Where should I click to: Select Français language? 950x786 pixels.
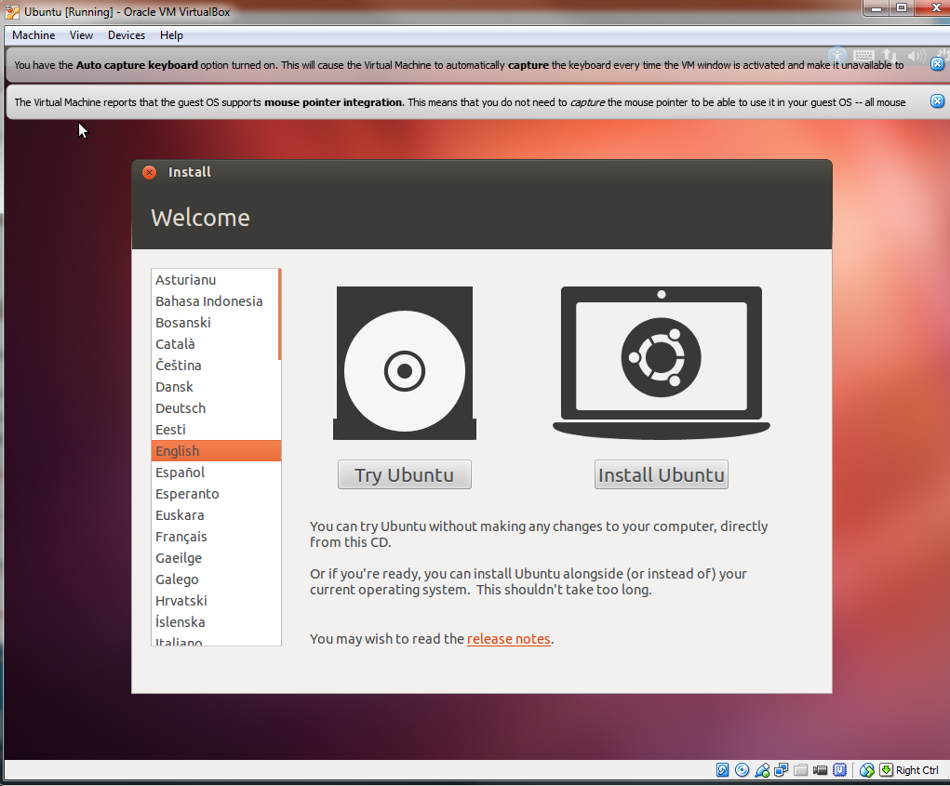(215, 537)
